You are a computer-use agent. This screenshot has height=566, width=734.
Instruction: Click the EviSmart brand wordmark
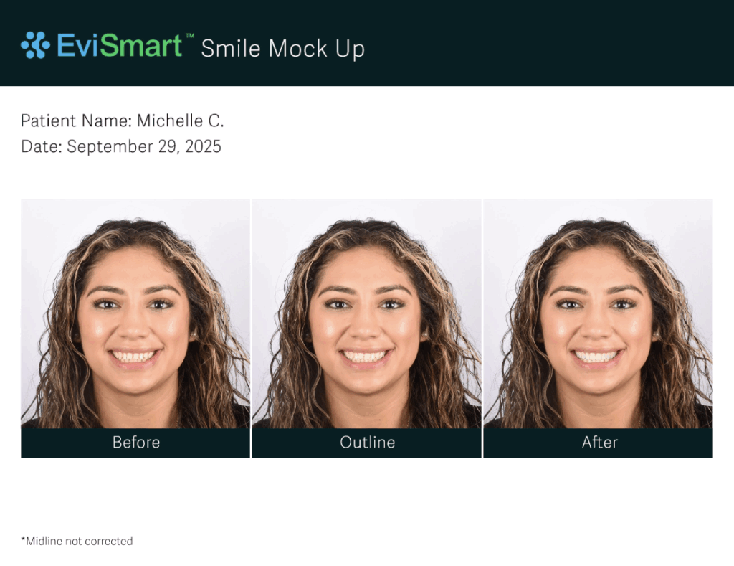pos(120,45)
